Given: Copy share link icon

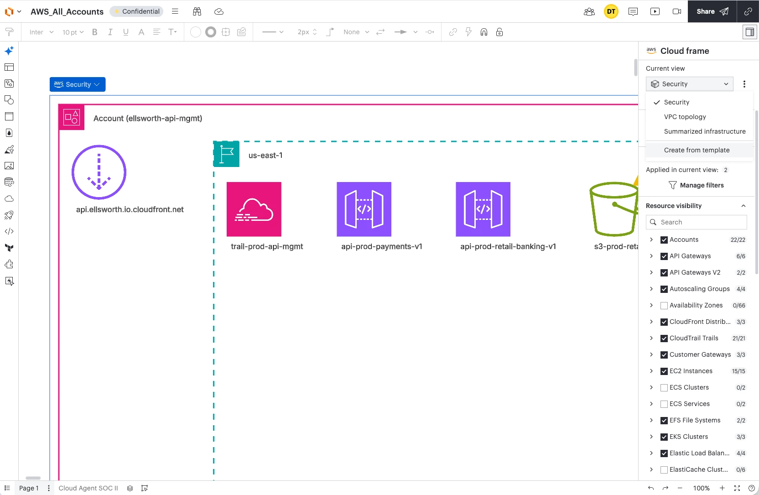Looking at the screenshot, I should coord(748,11).
